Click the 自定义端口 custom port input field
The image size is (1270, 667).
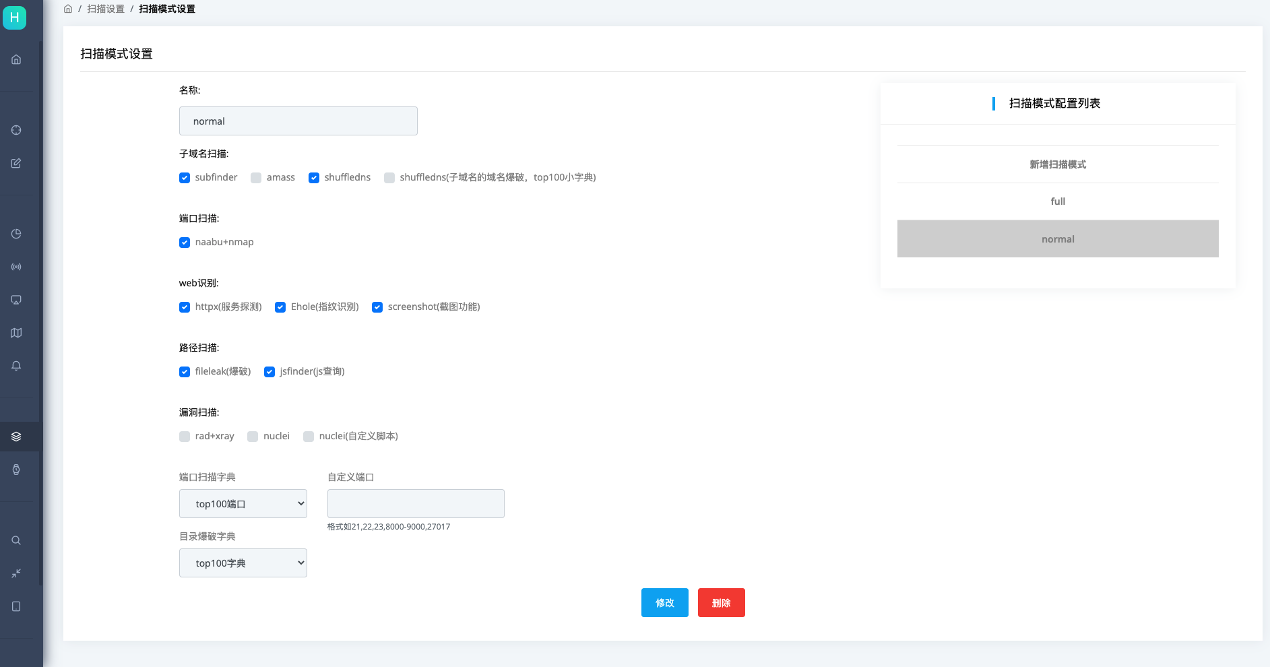tap(416, 503)
